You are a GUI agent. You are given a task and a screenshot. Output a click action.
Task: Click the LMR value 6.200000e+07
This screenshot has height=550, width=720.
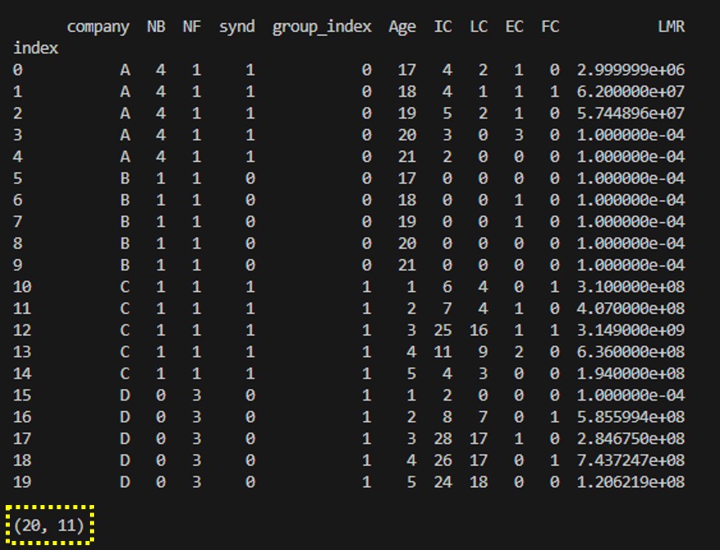click(x=631, y=92)
